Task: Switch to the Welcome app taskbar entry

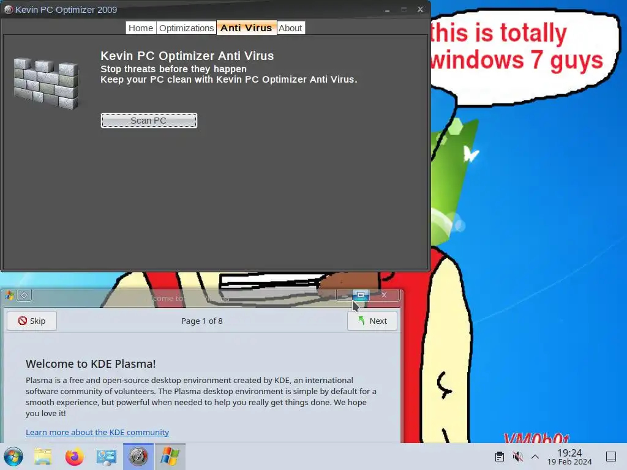Action: (x=170, y=457)
